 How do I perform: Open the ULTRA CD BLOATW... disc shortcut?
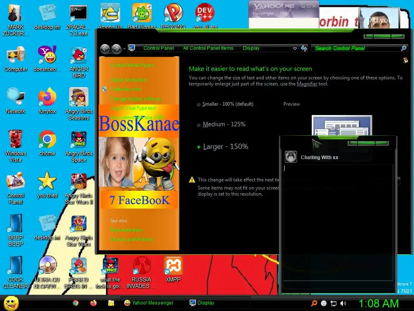point(47,273)
